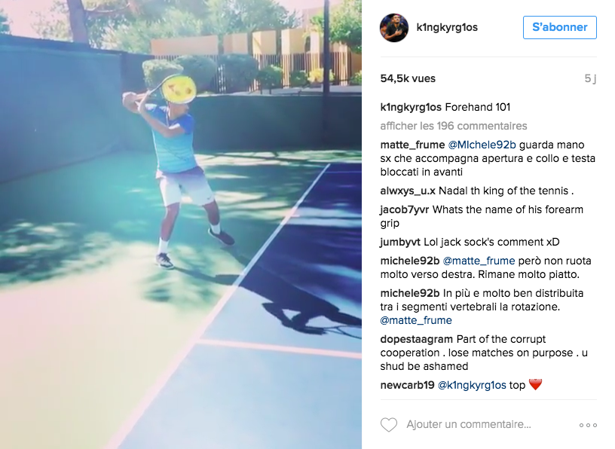Screen dimensions: 615x449
Task: Click the heart like icon
Action: pyautogui.click(x=389, y=425)
